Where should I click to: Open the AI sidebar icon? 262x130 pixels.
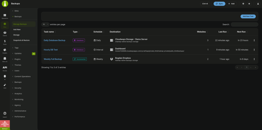5,77
